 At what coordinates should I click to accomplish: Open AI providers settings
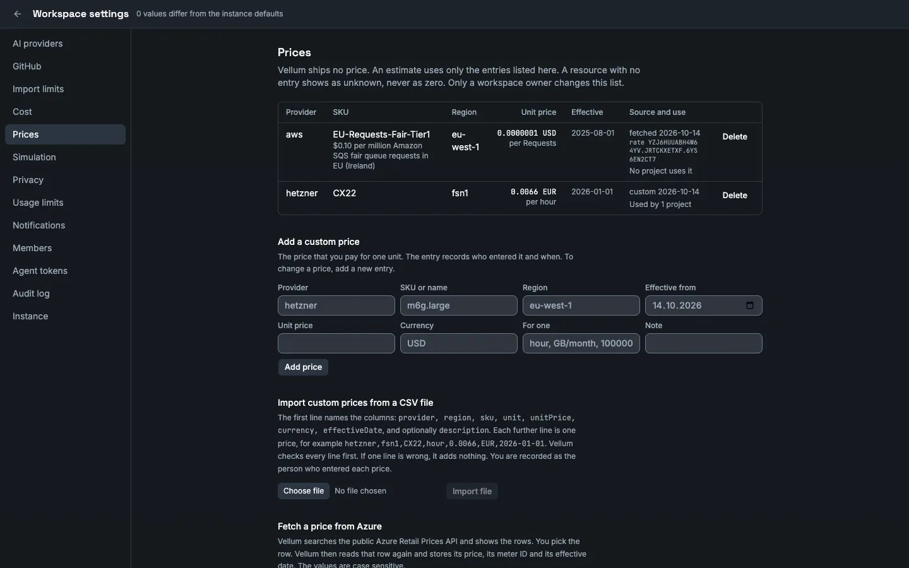[x=65, y=44]
